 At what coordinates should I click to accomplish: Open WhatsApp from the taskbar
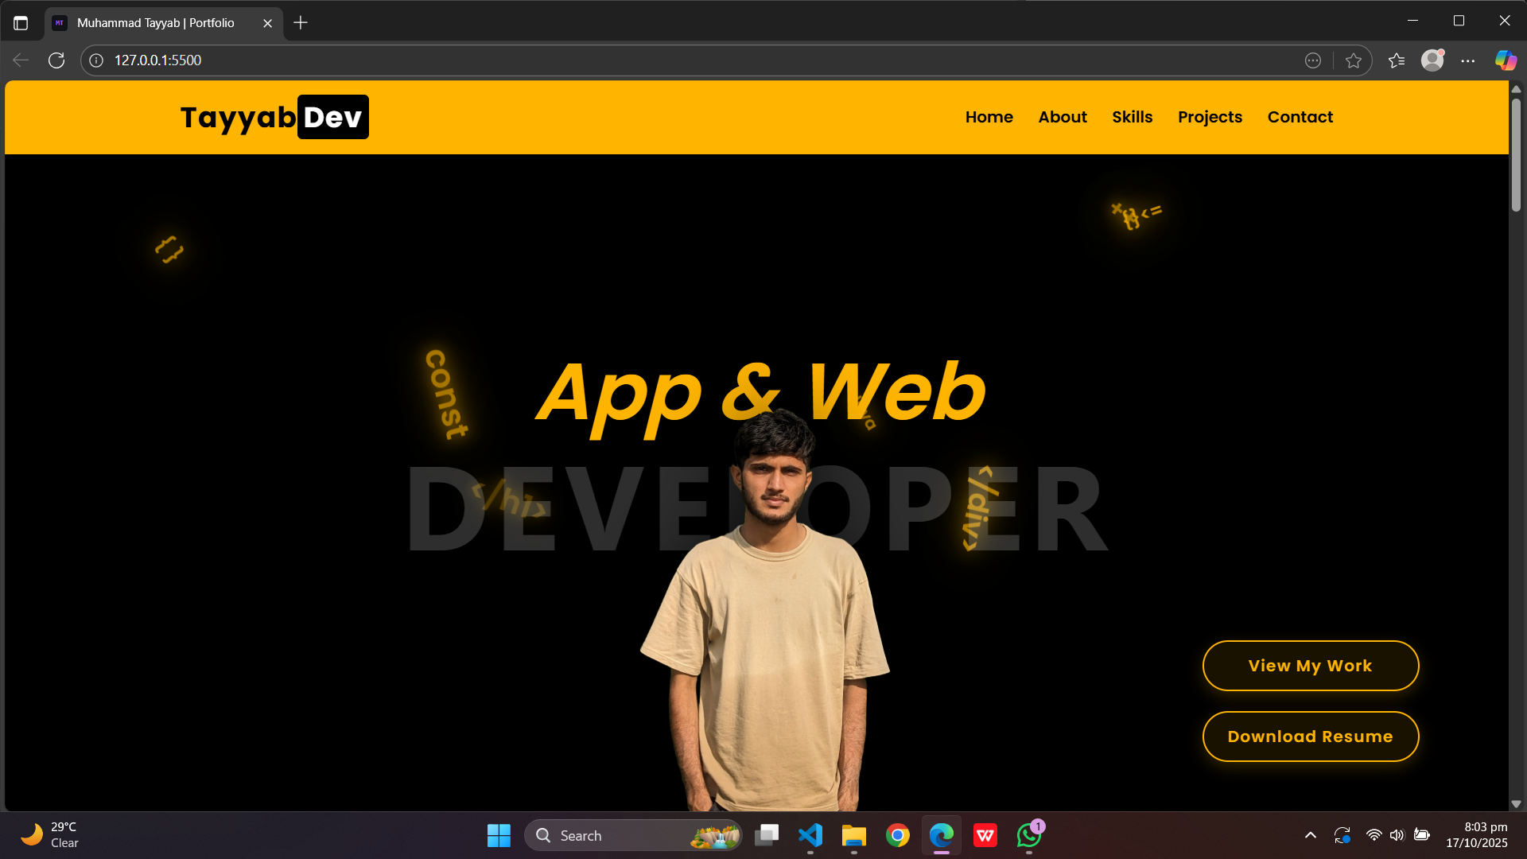(1028, 836)
